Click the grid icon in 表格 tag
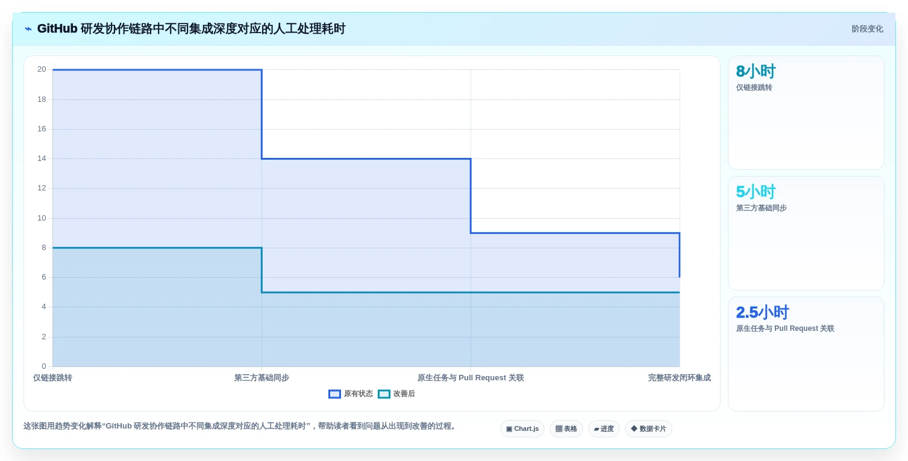The image size is (908, 461). [x=559, y=429]
